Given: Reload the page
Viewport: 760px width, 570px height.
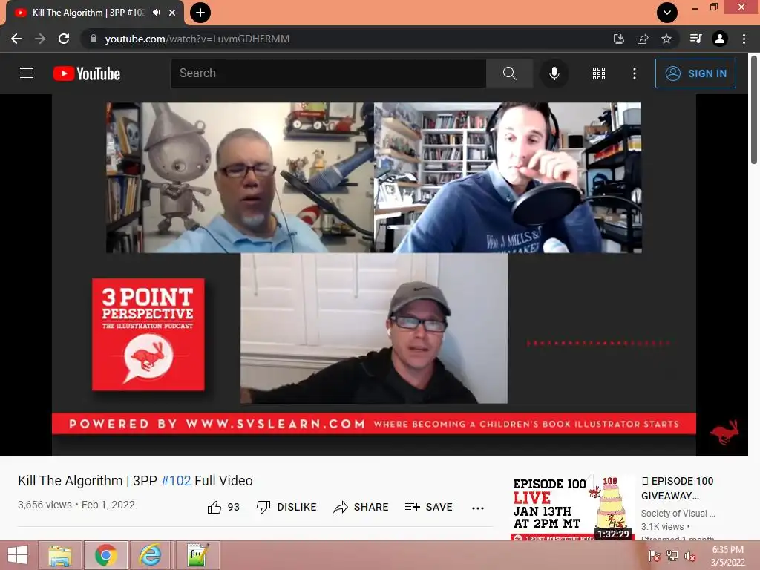Looking at the screenshot, I should coord(64,39).
